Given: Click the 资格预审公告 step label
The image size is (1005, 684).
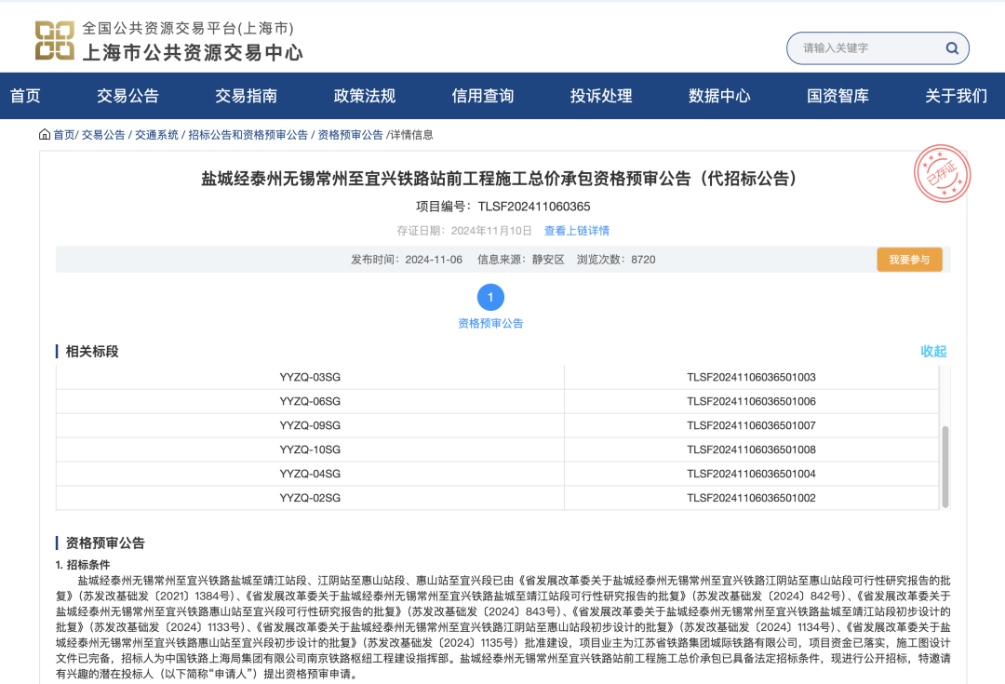Looking at the screenshot, I should [490, 323].
